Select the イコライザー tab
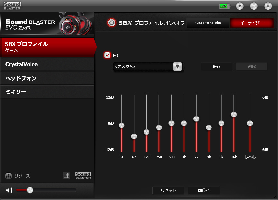The width and height of the screenshot is (278, 200). point(251,23)
